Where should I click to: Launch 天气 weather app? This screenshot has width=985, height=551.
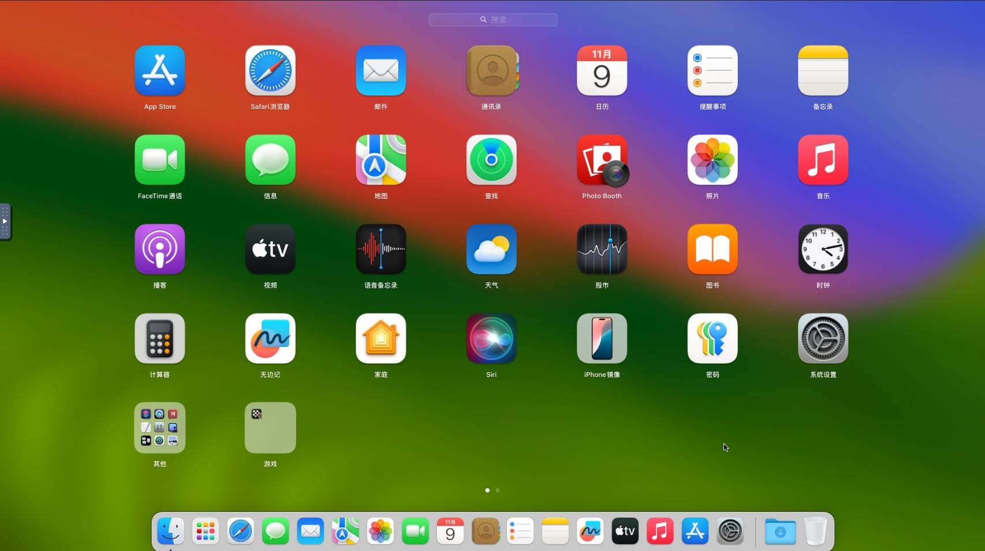[491, 249]
